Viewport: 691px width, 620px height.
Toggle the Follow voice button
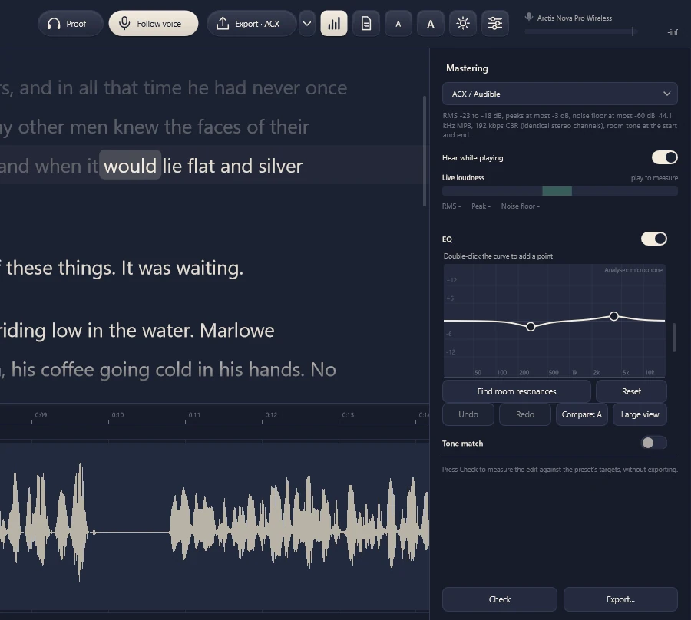coord(154,24)
